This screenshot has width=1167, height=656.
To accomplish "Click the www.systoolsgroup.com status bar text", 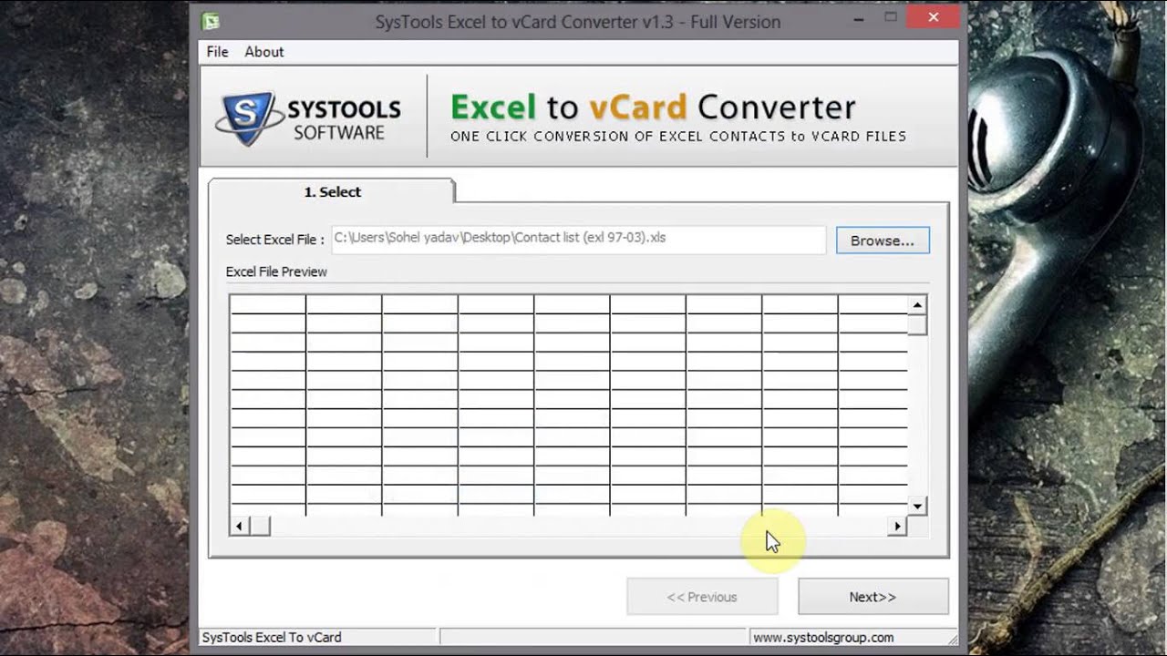I will coord(823,638).
